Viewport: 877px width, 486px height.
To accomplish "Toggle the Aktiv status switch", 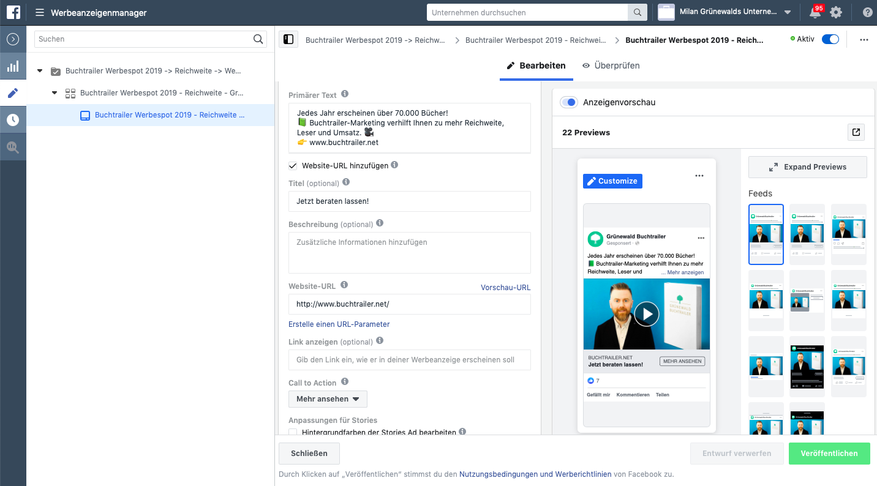I will click(x=830, y=39).
